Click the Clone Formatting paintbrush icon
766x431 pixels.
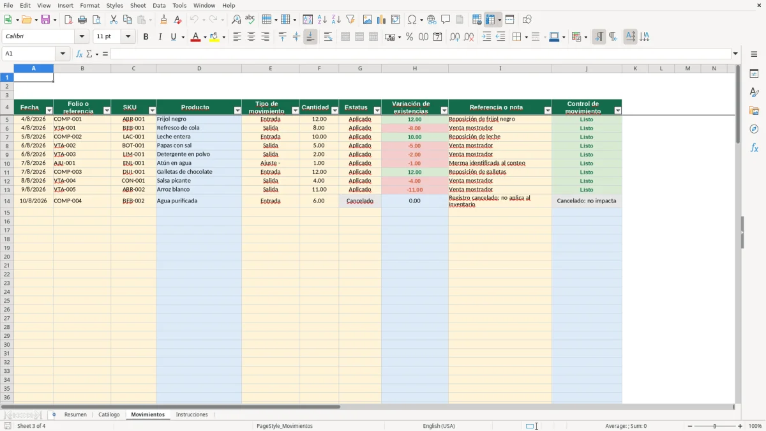(163, 20)
